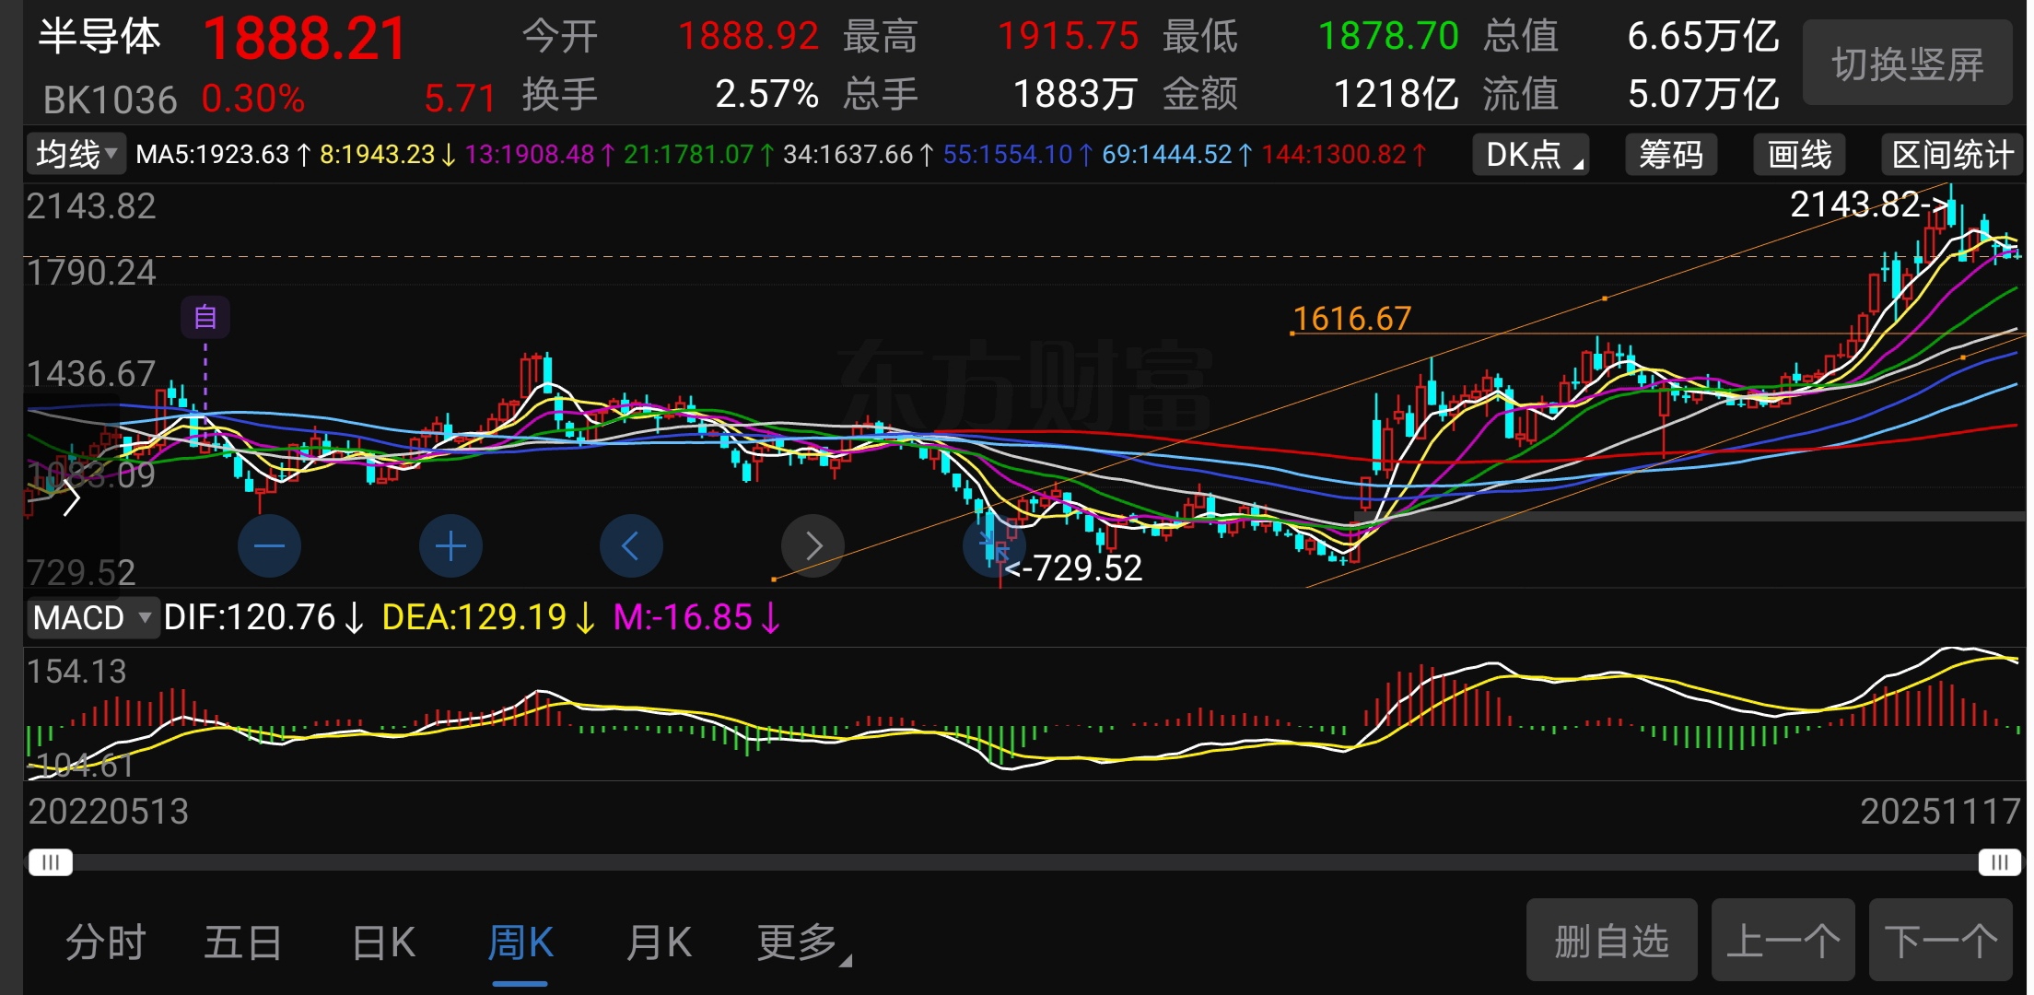Viewport: 2034px width, 995px height.
Task: Zoom in chart with plus icon
Action: 450,546
